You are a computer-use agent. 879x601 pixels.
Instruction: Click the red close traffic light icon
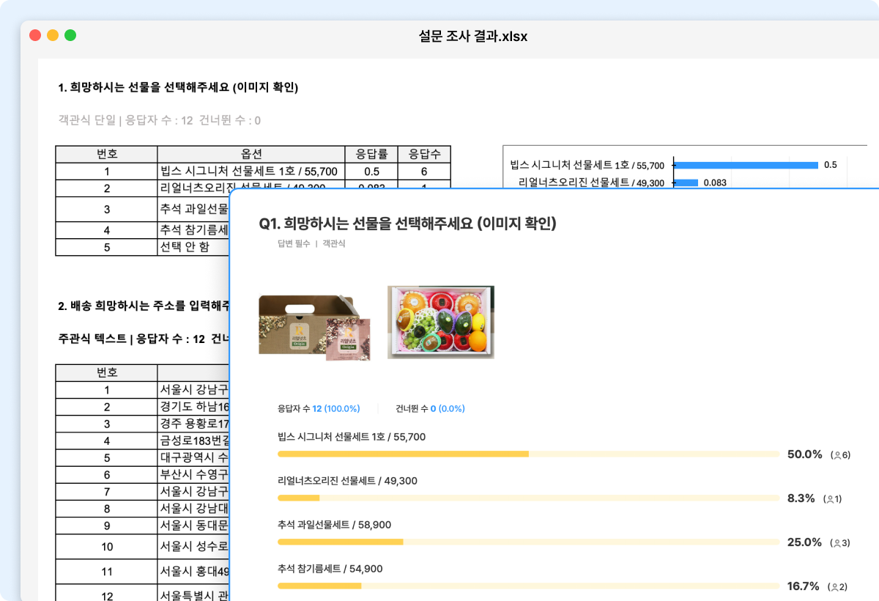point(34,34)
